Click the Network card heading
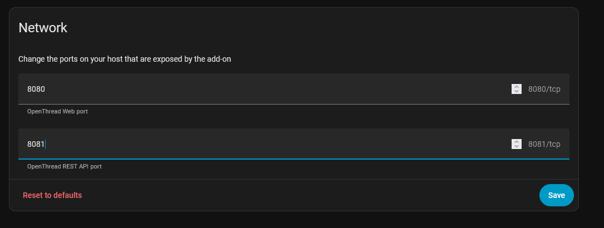The height and width of the screenshot is (228, 604). (x=43, y=28)
